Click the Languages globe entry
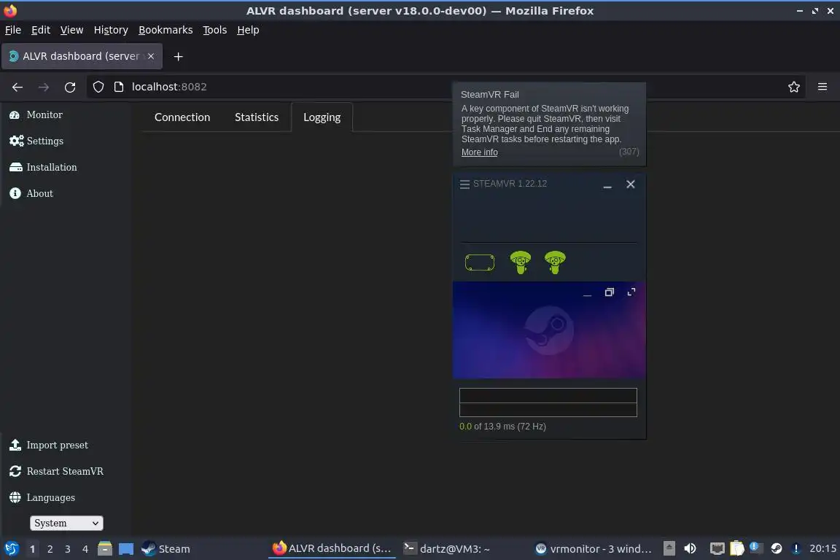The width and height of the screenshot is (840, 560). click(x=42, y=497)
